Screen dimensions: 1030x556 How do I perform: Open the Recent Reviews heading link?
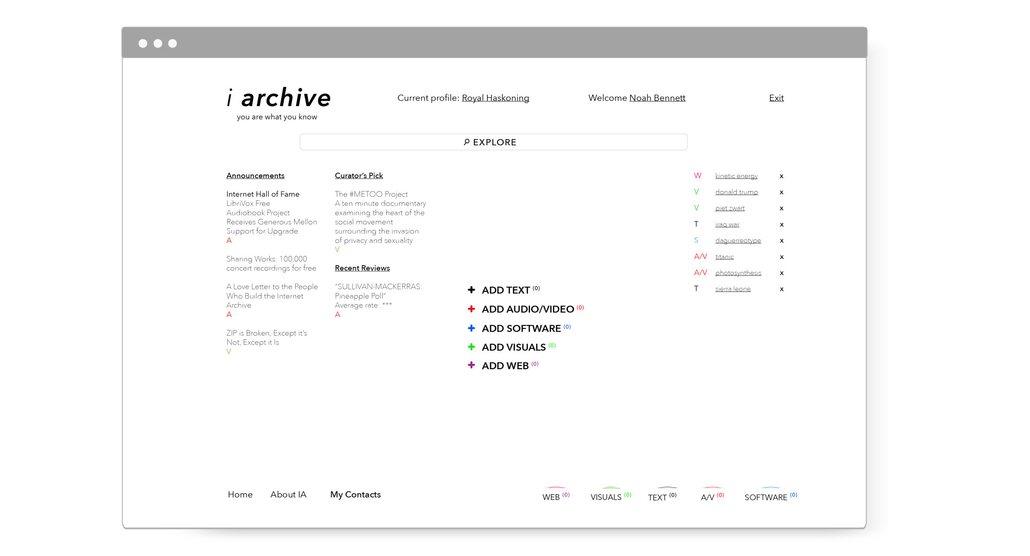click(x=362, y=268)
